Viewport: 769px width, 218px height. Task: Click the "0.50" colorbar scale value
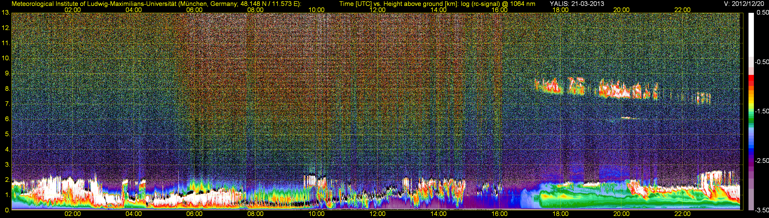point(762,13)
